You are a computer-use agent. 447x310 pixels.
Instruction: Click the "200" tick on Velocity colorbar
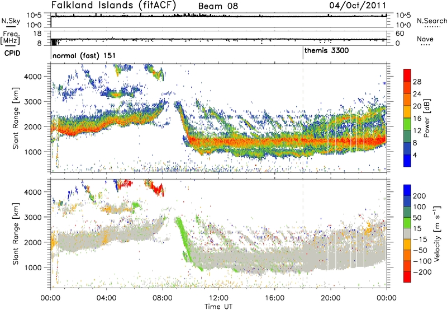420,196
